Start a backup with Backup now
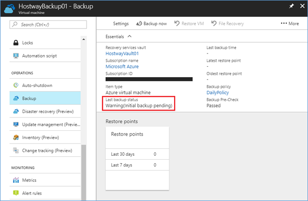This screenshot has width=308, height=201. [152, 24]
